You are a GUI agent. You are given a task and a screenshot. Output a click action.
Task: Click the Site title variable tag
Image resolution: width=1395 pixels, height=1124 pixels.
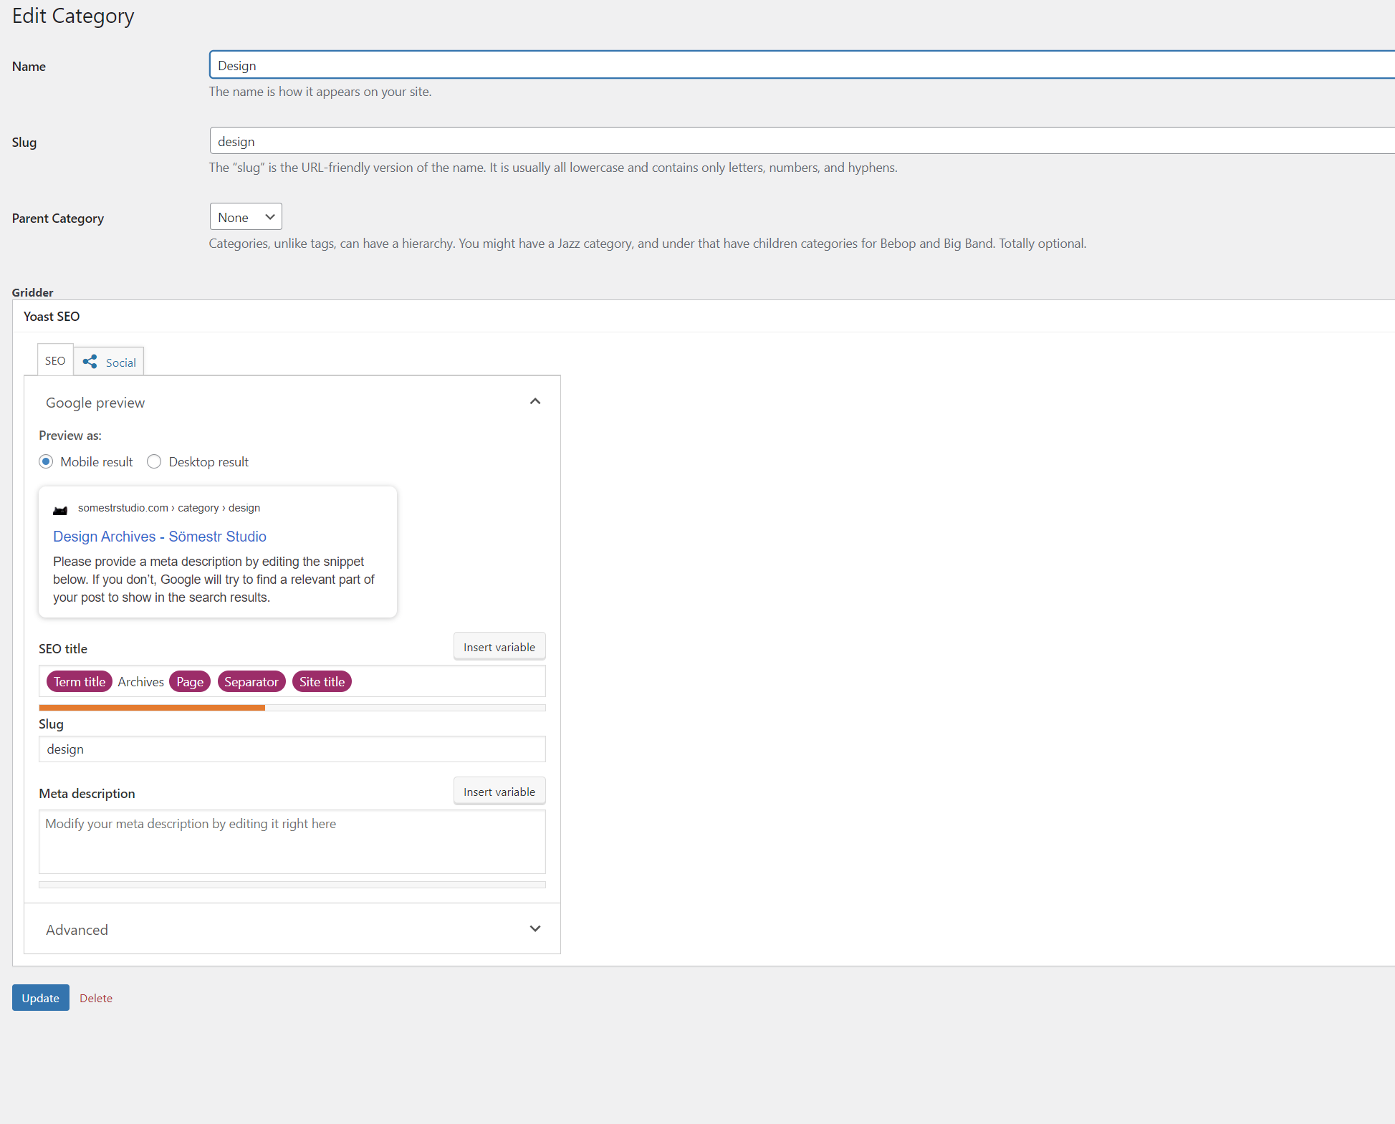click(x=322, y=682)
